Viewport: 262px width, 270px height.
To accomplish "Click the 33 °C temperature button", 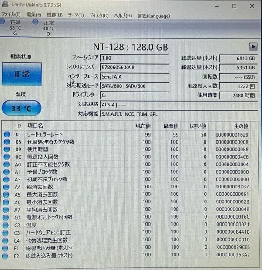I will click(21, 108).
